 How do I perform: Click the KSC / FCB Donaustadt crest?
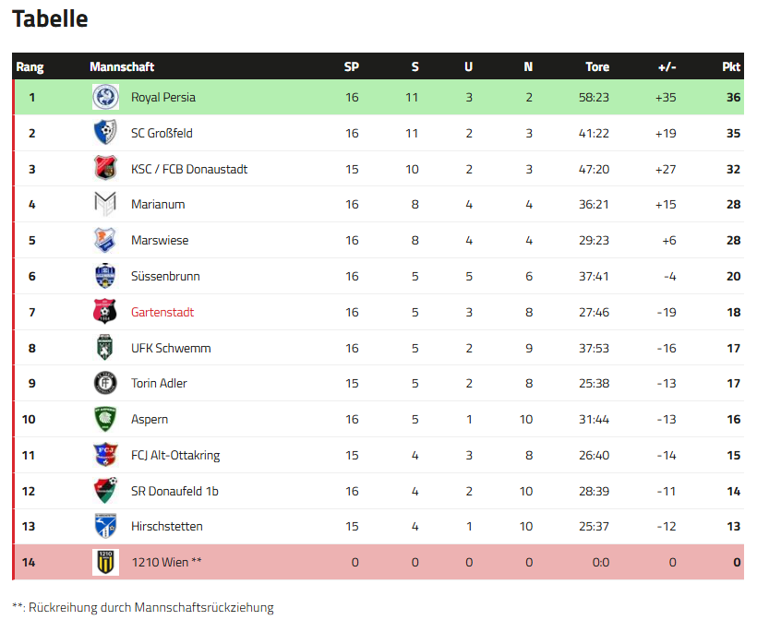click(105, 169)
